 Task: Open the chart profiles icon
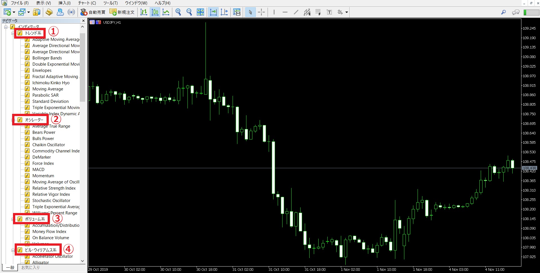point(22,12)
